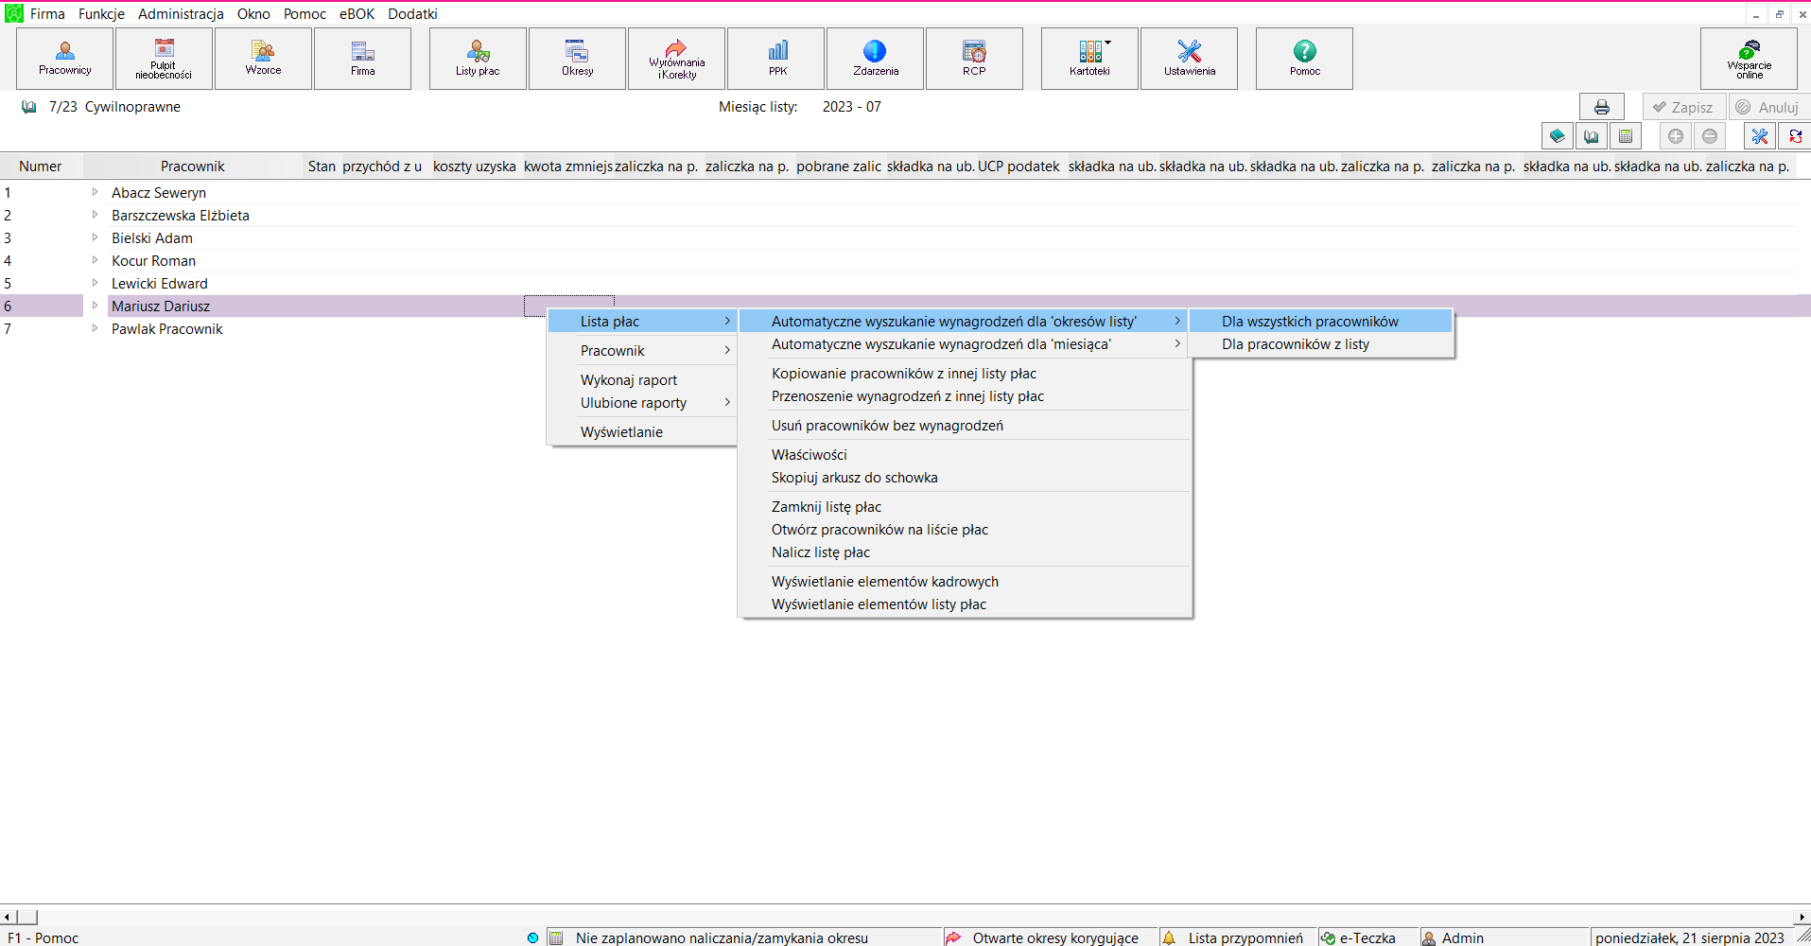The width and height of the screenshot is (1811, 946).
Task: Open the Wzorce toolbar module
Action: pyautogui.click(x=263, y=59)
